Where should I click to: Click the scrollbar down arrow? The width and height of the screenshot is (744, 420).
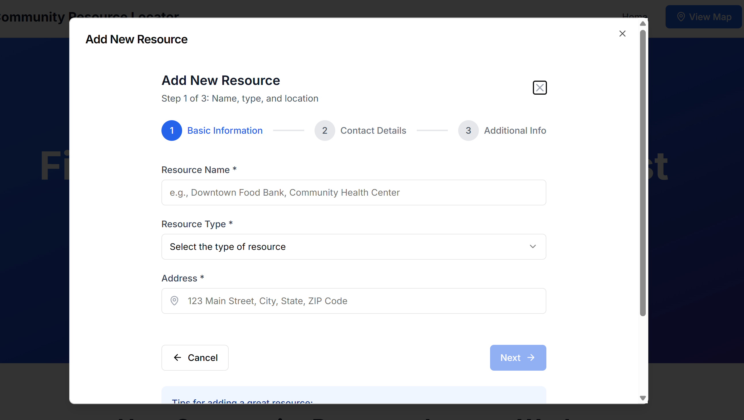click(x=642, y=398)
